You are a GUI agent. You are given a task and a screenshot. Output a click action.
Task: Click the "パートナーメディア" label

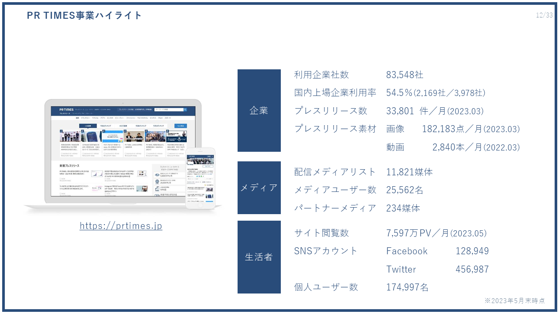[x=335, y=208]
